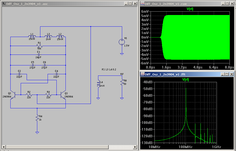Click the C1 24pF capacitor
Screen dimensions: 236x151
(39, 55)
